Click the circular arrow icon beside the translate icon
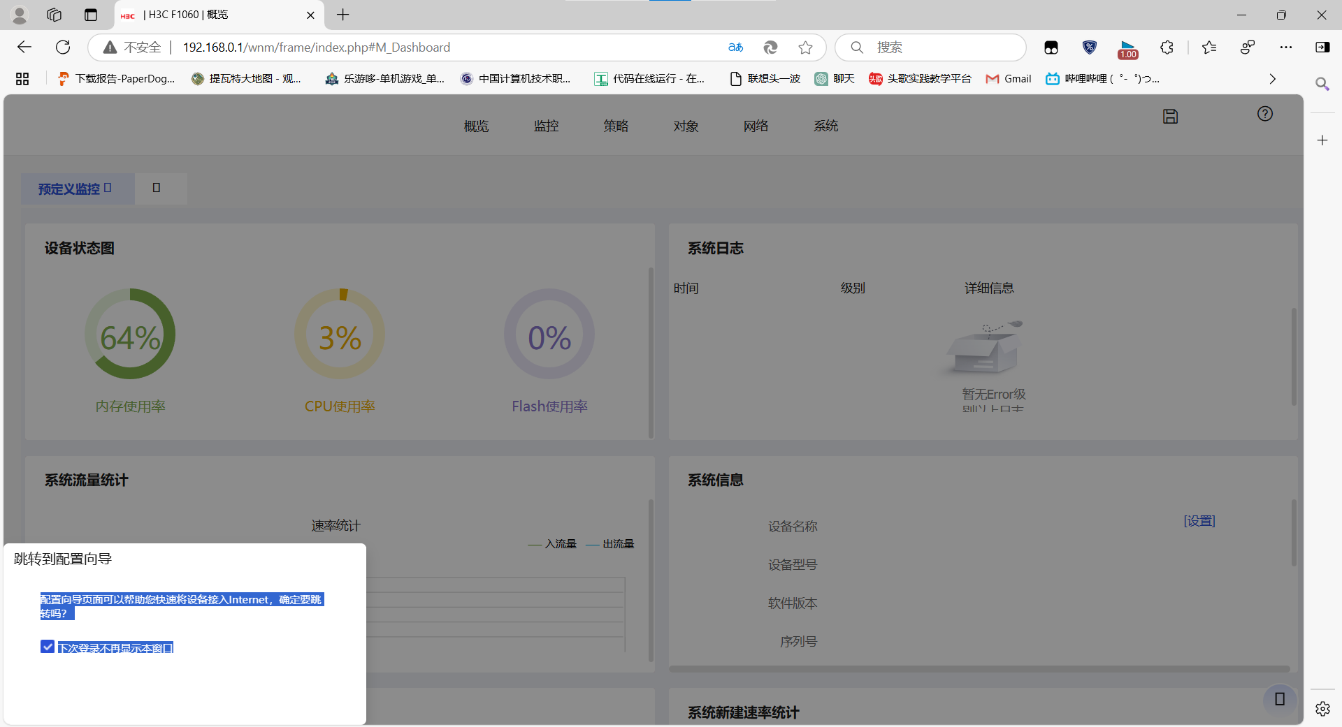The width and height of the screenshot is (1342, 727). click(770, 47)
